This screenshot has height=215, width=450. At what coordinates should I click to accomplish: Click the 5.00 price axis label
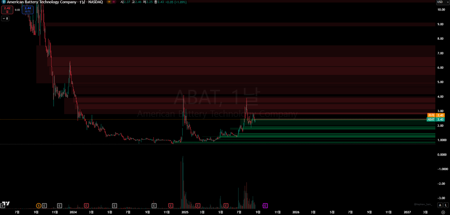click(441, 82)
